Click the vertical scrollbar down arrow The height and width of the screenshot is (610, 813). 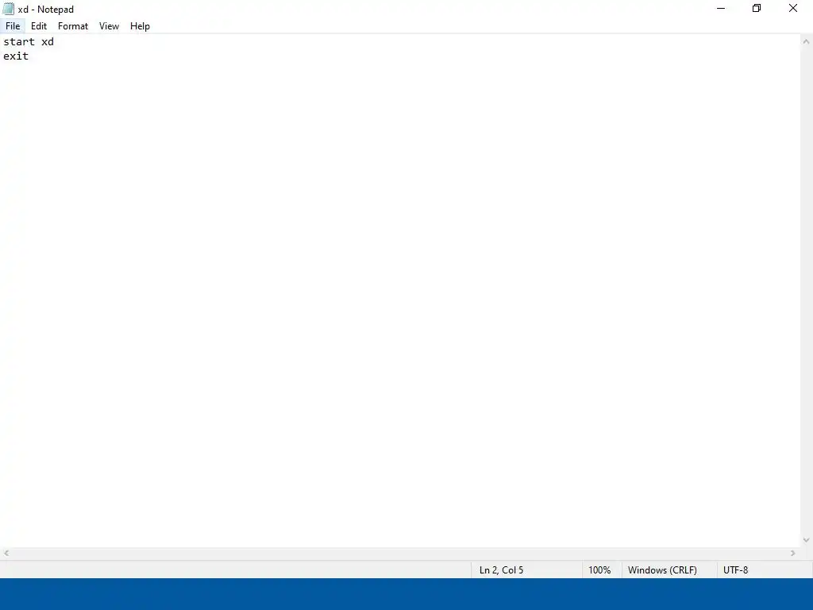click(x=807, y=540)
